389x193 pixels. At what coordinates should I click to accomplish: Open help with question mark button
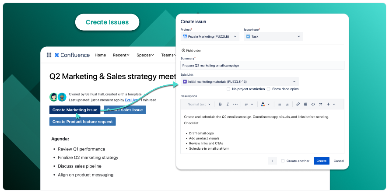click(x=273, y=161)
